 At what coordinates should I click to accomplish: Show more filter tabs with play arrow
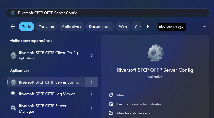[x=148, y=27]
